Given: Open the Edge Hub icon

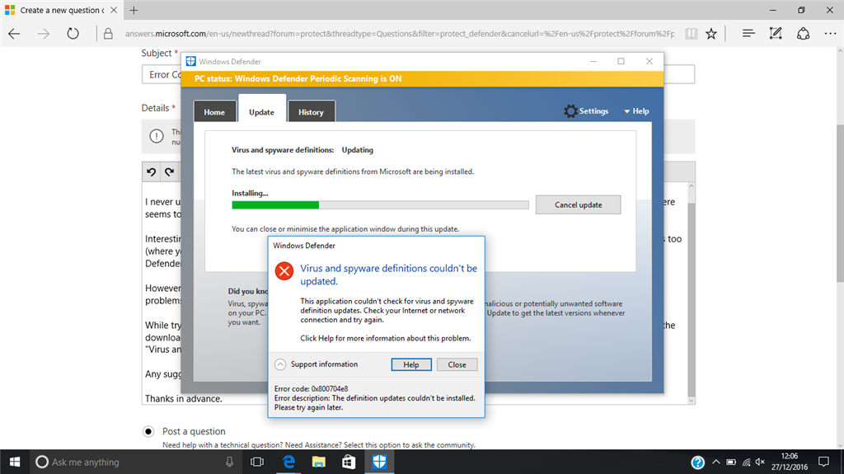Looking at the screenshot, I should (x=748, y=34).
